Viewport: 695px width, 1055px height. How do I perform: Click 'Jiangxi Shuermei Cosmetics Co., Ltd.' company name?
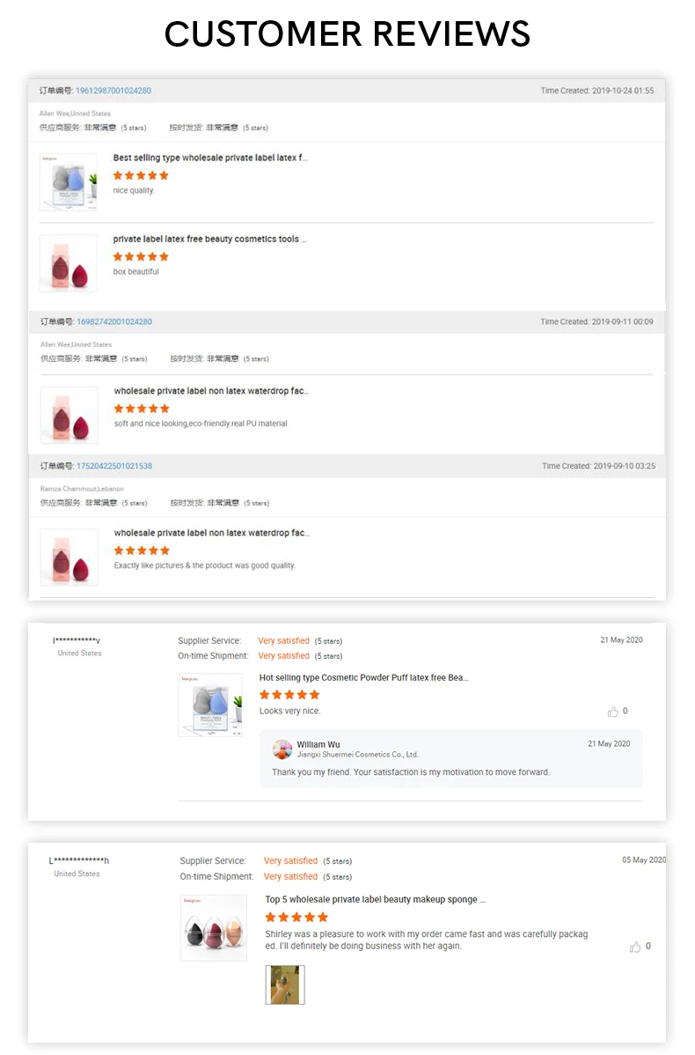pos(357,755)
